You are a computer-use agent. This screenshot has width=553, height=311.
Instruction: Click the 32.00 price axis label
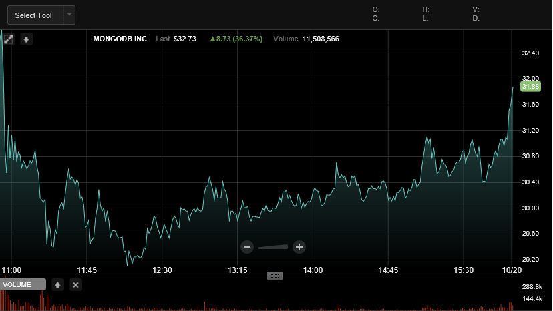[x=530, y=78]
